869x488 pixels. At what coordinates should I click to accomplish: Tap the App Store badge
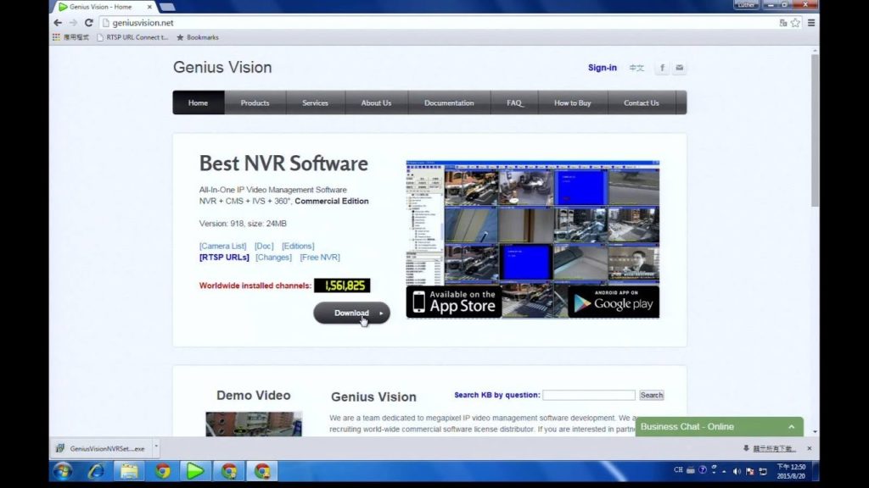pyautogui.click(x=452, y=302)
